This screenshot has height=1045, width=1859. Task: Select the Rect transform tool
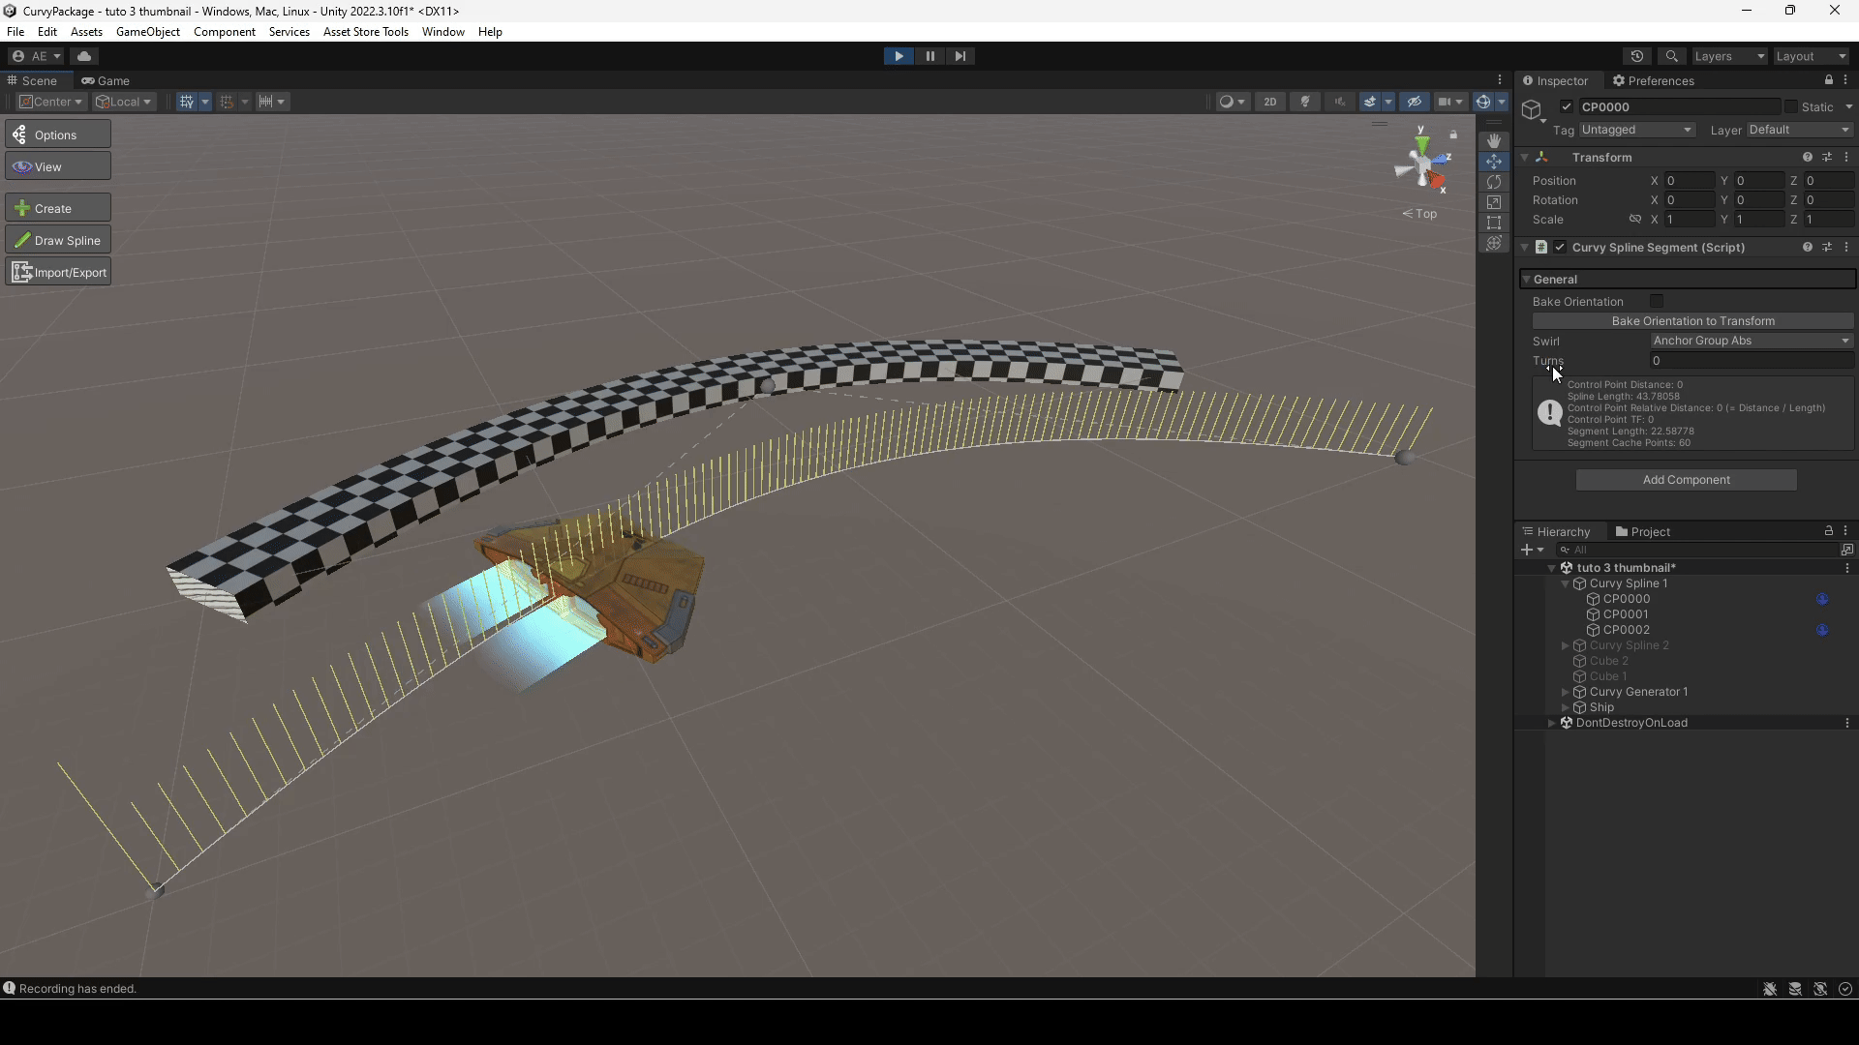(1495, 223)
